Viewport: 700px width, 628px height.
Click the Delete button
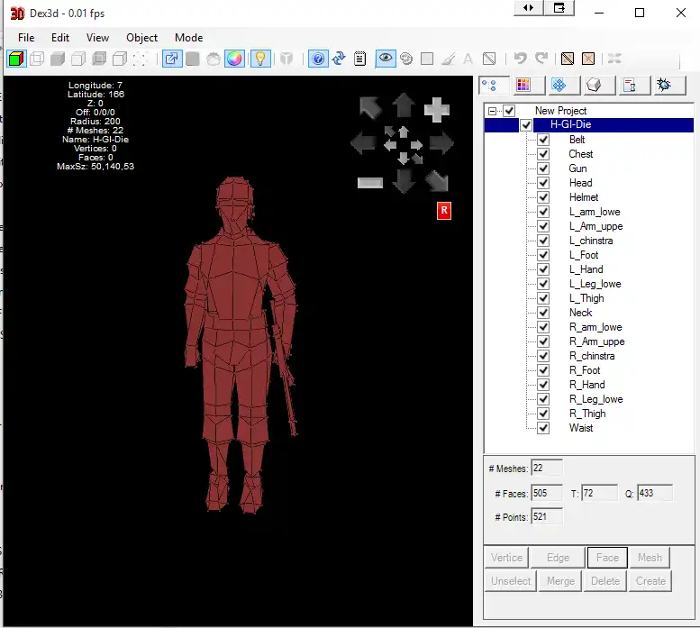pos(605,581)
